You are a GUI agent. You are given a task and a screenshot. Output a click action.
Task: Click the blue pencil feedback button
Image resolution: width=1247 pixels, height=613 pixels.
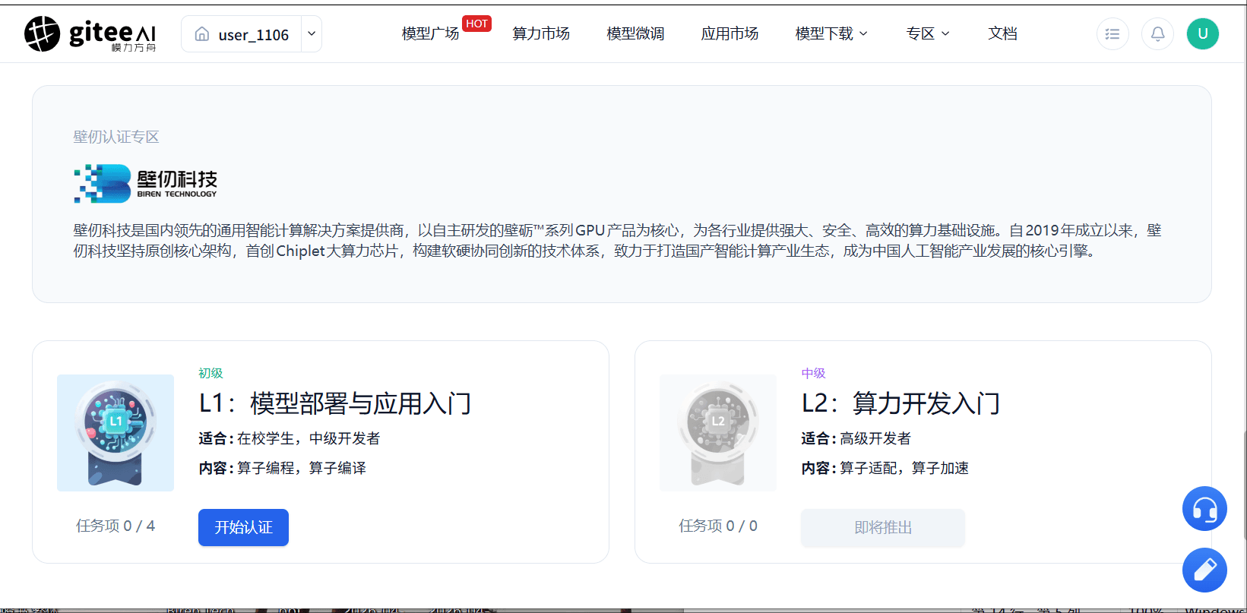pos(1204,570)
